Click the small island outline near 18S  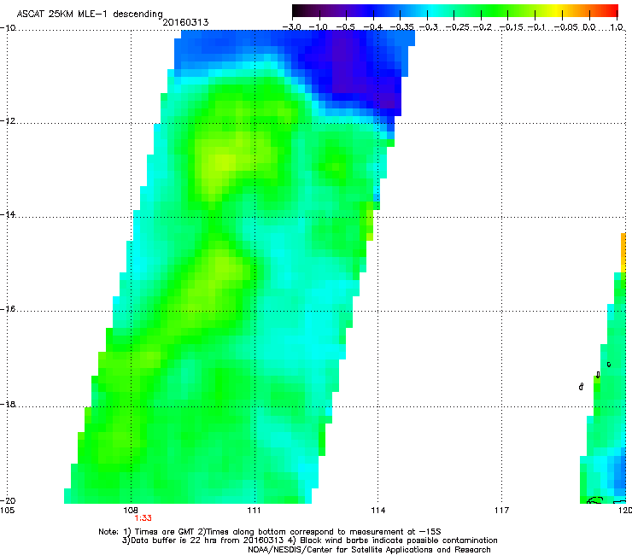pos(581,387)
